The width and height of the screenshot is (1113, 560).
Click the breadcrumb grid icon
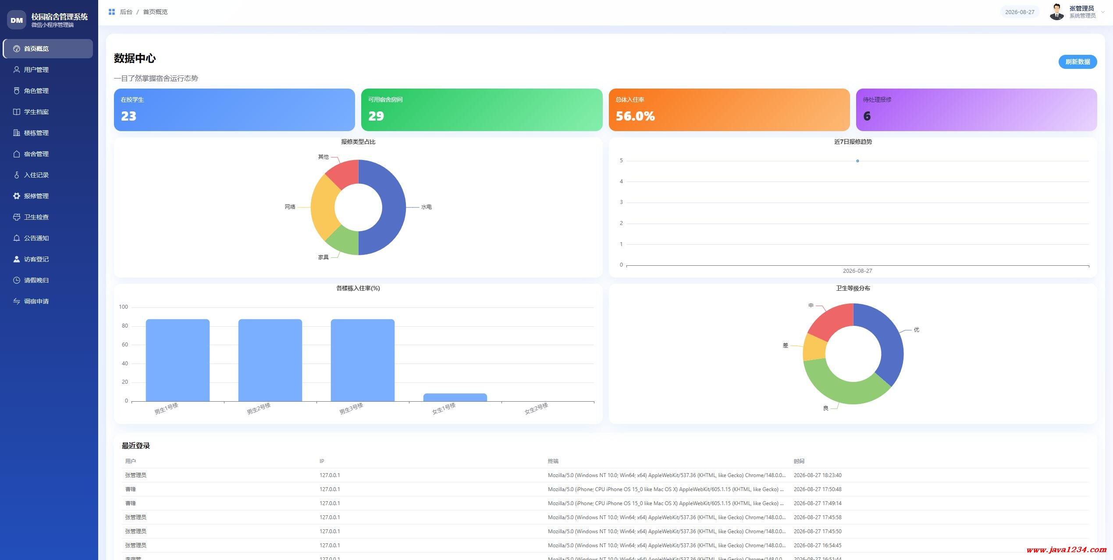click(x=112, y=12)
